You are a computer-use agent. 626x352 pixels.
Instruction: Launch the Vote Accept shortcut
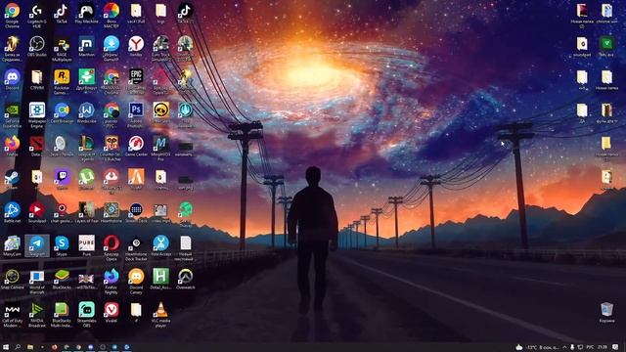pyautogui.click(x=160, y=246)
